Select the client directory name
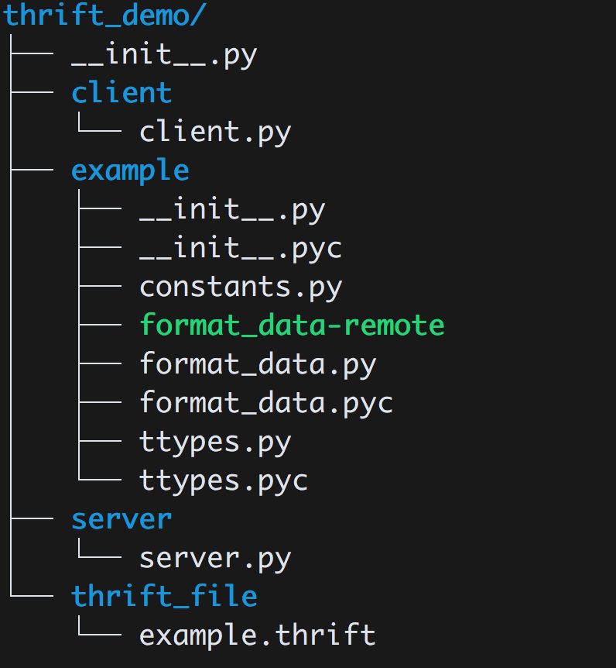 point(121,92)
